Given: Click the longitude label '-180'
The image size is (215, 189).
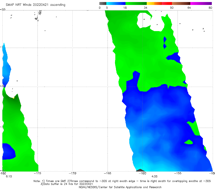Looking at the screenshot, I should point(3,173).
